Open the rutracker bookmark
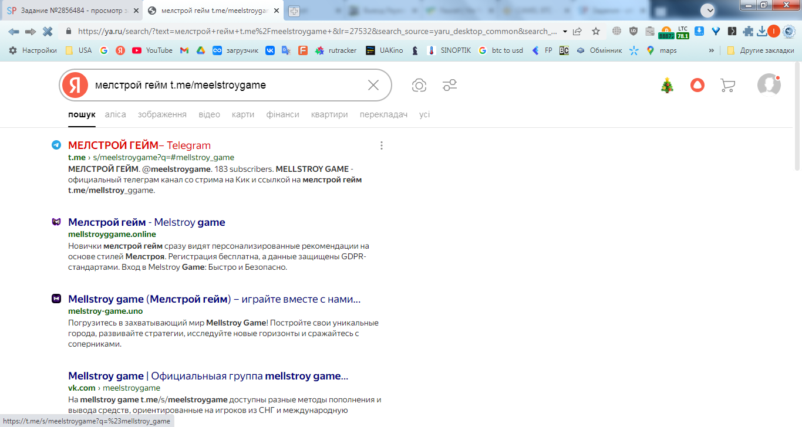Image resolution: width=802 pixels, height=427 pixels. pyautogui.click(x=336, y=50)
